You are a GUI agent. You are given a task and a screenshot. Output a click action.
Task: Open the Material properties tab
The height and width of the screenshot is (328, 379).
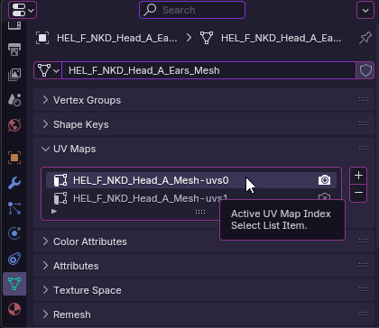click(14, 309)
